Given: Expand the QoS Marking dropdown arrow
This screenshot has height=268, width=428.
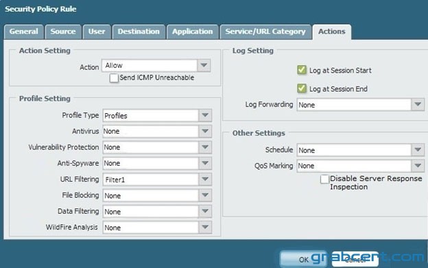Looking at the screenshot, I should (418, 166).
